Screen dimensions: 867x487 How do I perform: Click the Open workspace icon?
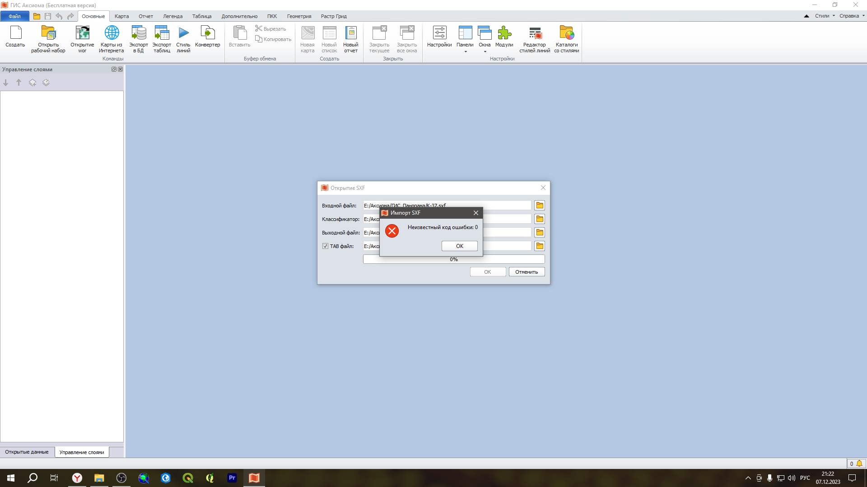(48, 33)
